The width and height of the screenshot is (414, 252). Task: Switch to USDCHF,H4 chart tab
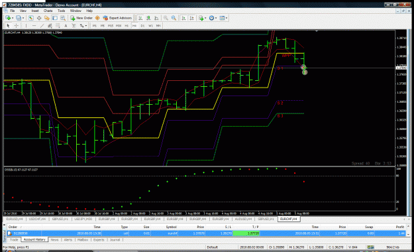tap(37, 220)
